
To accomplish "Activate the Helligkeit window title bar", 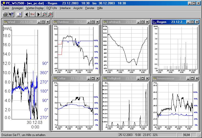I will [119, 78].
